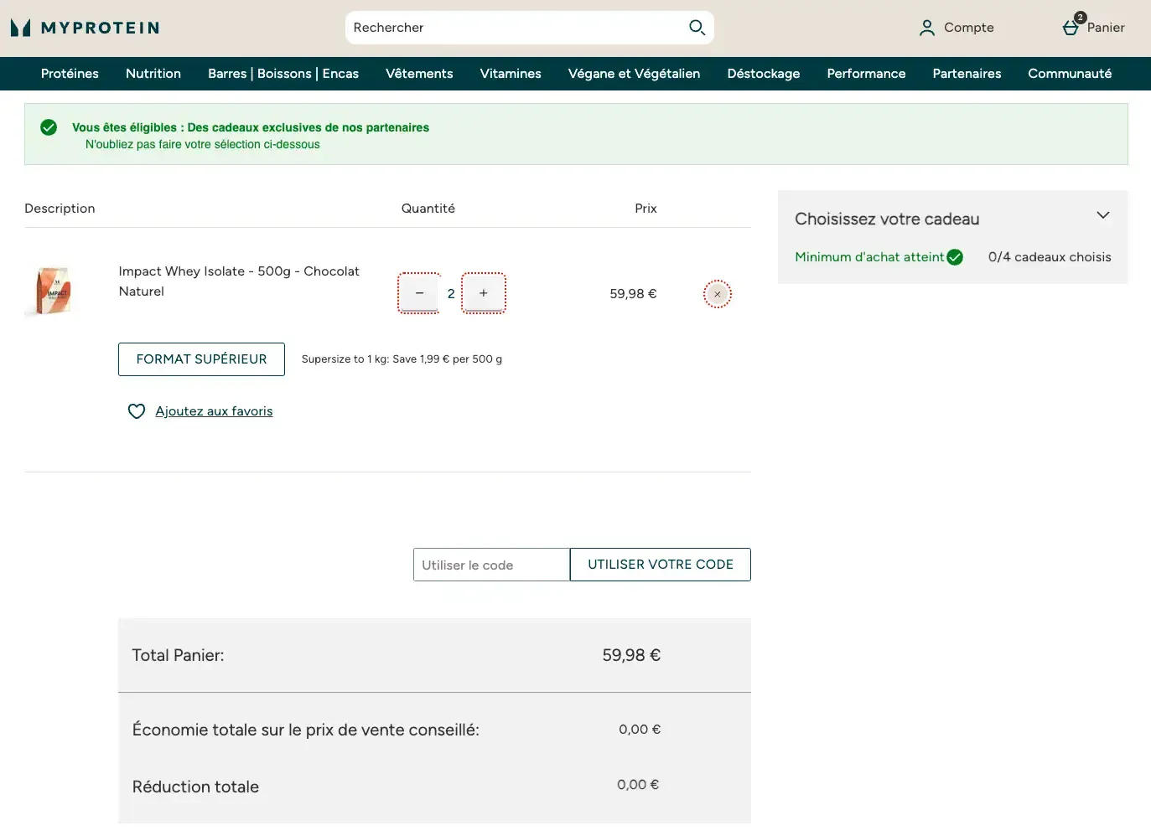Image resolution: width=1151 pixels, height=836 pixels.
Task: Open the Protéines menu
Action: point(70,74)
